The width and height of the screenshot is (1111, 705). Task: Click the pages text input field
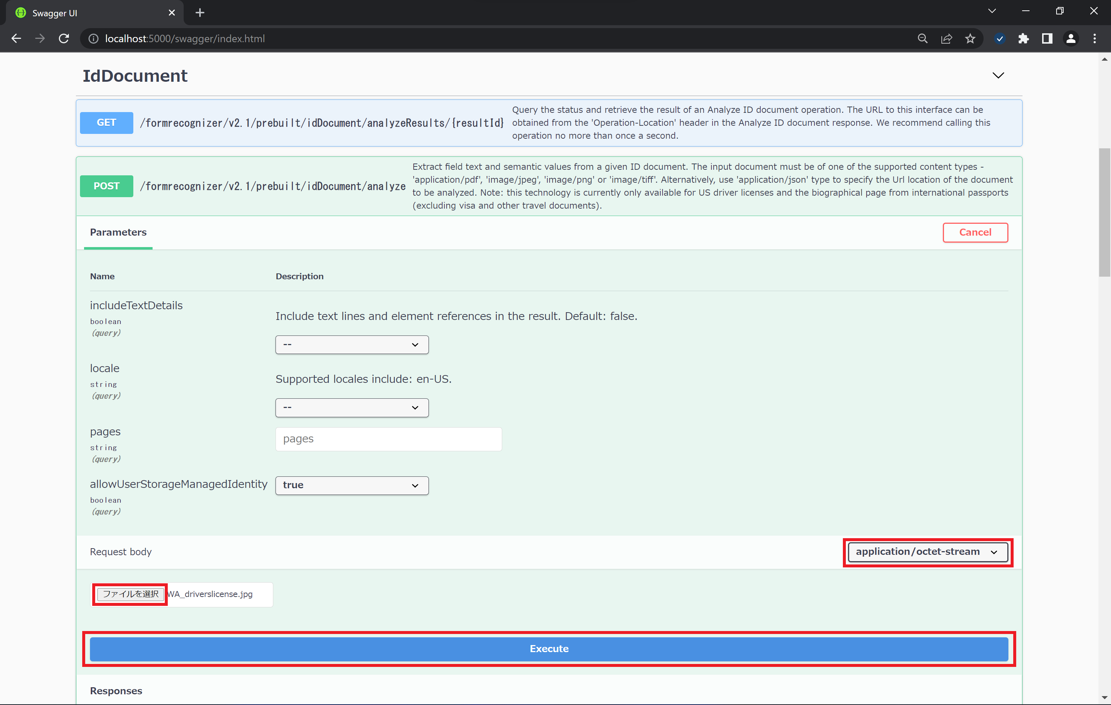[388, 439]
